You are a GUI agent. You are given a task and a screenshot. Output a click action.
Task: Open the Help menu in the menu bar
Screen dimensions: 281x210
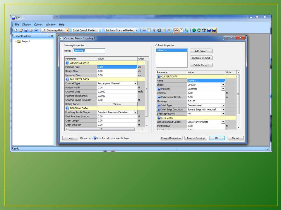(x=62, y=24)
